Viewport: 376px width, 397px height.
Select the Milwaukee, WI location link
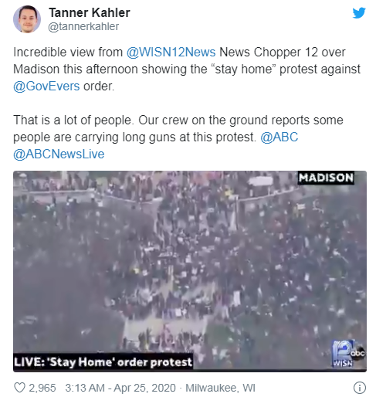tap(220, 388)
